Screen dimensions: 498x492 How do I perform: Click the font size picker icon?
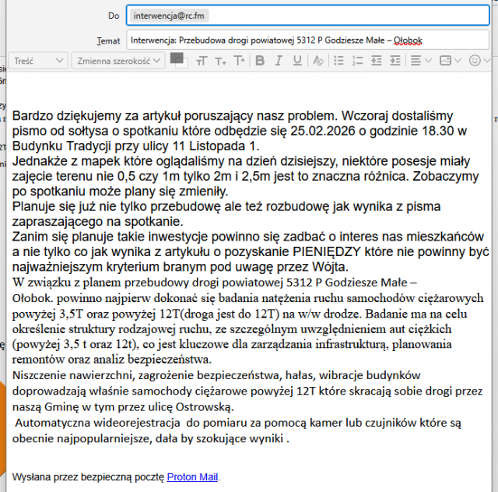point(202,61)
